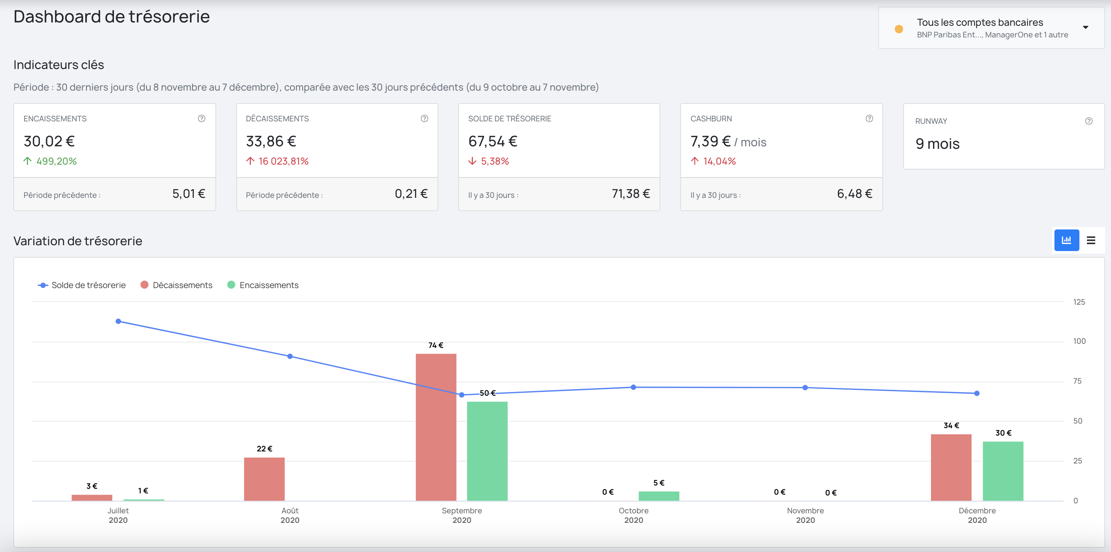The image size is (1111, 552).
Task: Click the September balance line point
Action: (462, 394)
